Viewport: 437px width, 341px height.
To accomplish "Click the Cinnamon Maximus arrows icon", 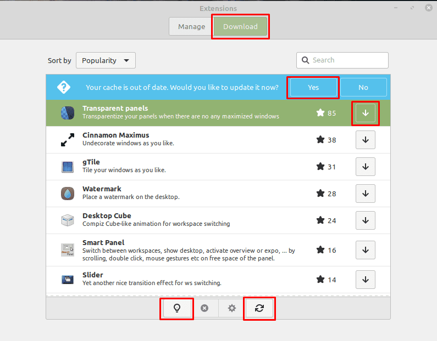I will click(x=68, y=140).
